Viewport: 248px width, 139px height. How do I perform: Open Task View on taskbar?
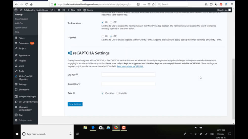click(77, 134)
